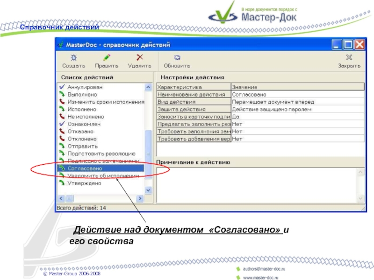This screenshot has height=280, width=374.
Task: Minimize the MasterDoc window
Action: point(337,44)
